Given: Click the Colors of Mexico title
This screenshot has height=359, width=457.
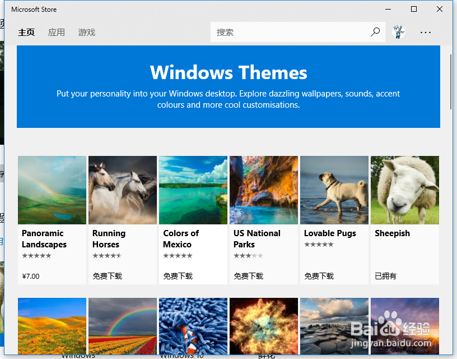Looking at the screenshot, I should [181, 239].
